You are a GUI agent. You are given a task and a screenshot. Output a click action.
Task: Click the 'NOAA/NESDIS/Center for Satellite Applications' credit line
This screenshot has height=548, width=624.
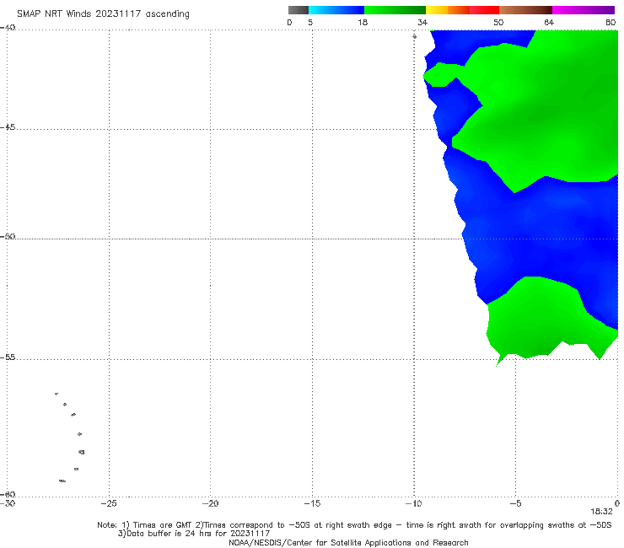point(348,543)
